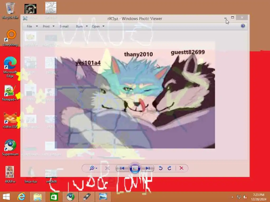Open the Open menu in toolbar
Viewport: 270px width, 202px height.
click(96, 26)
